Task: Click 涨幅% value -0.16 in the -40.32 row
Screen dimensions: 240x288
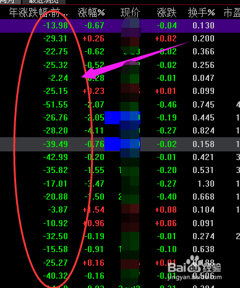Action: coord(94,276)
